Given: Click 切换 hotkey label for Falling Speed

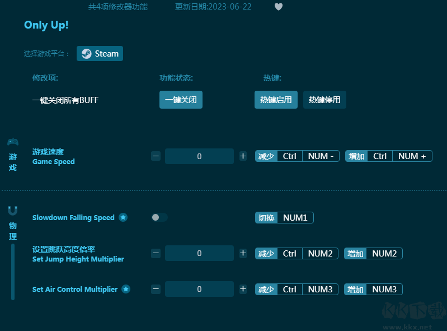Looking at the screenshot, I should [266, 218].
